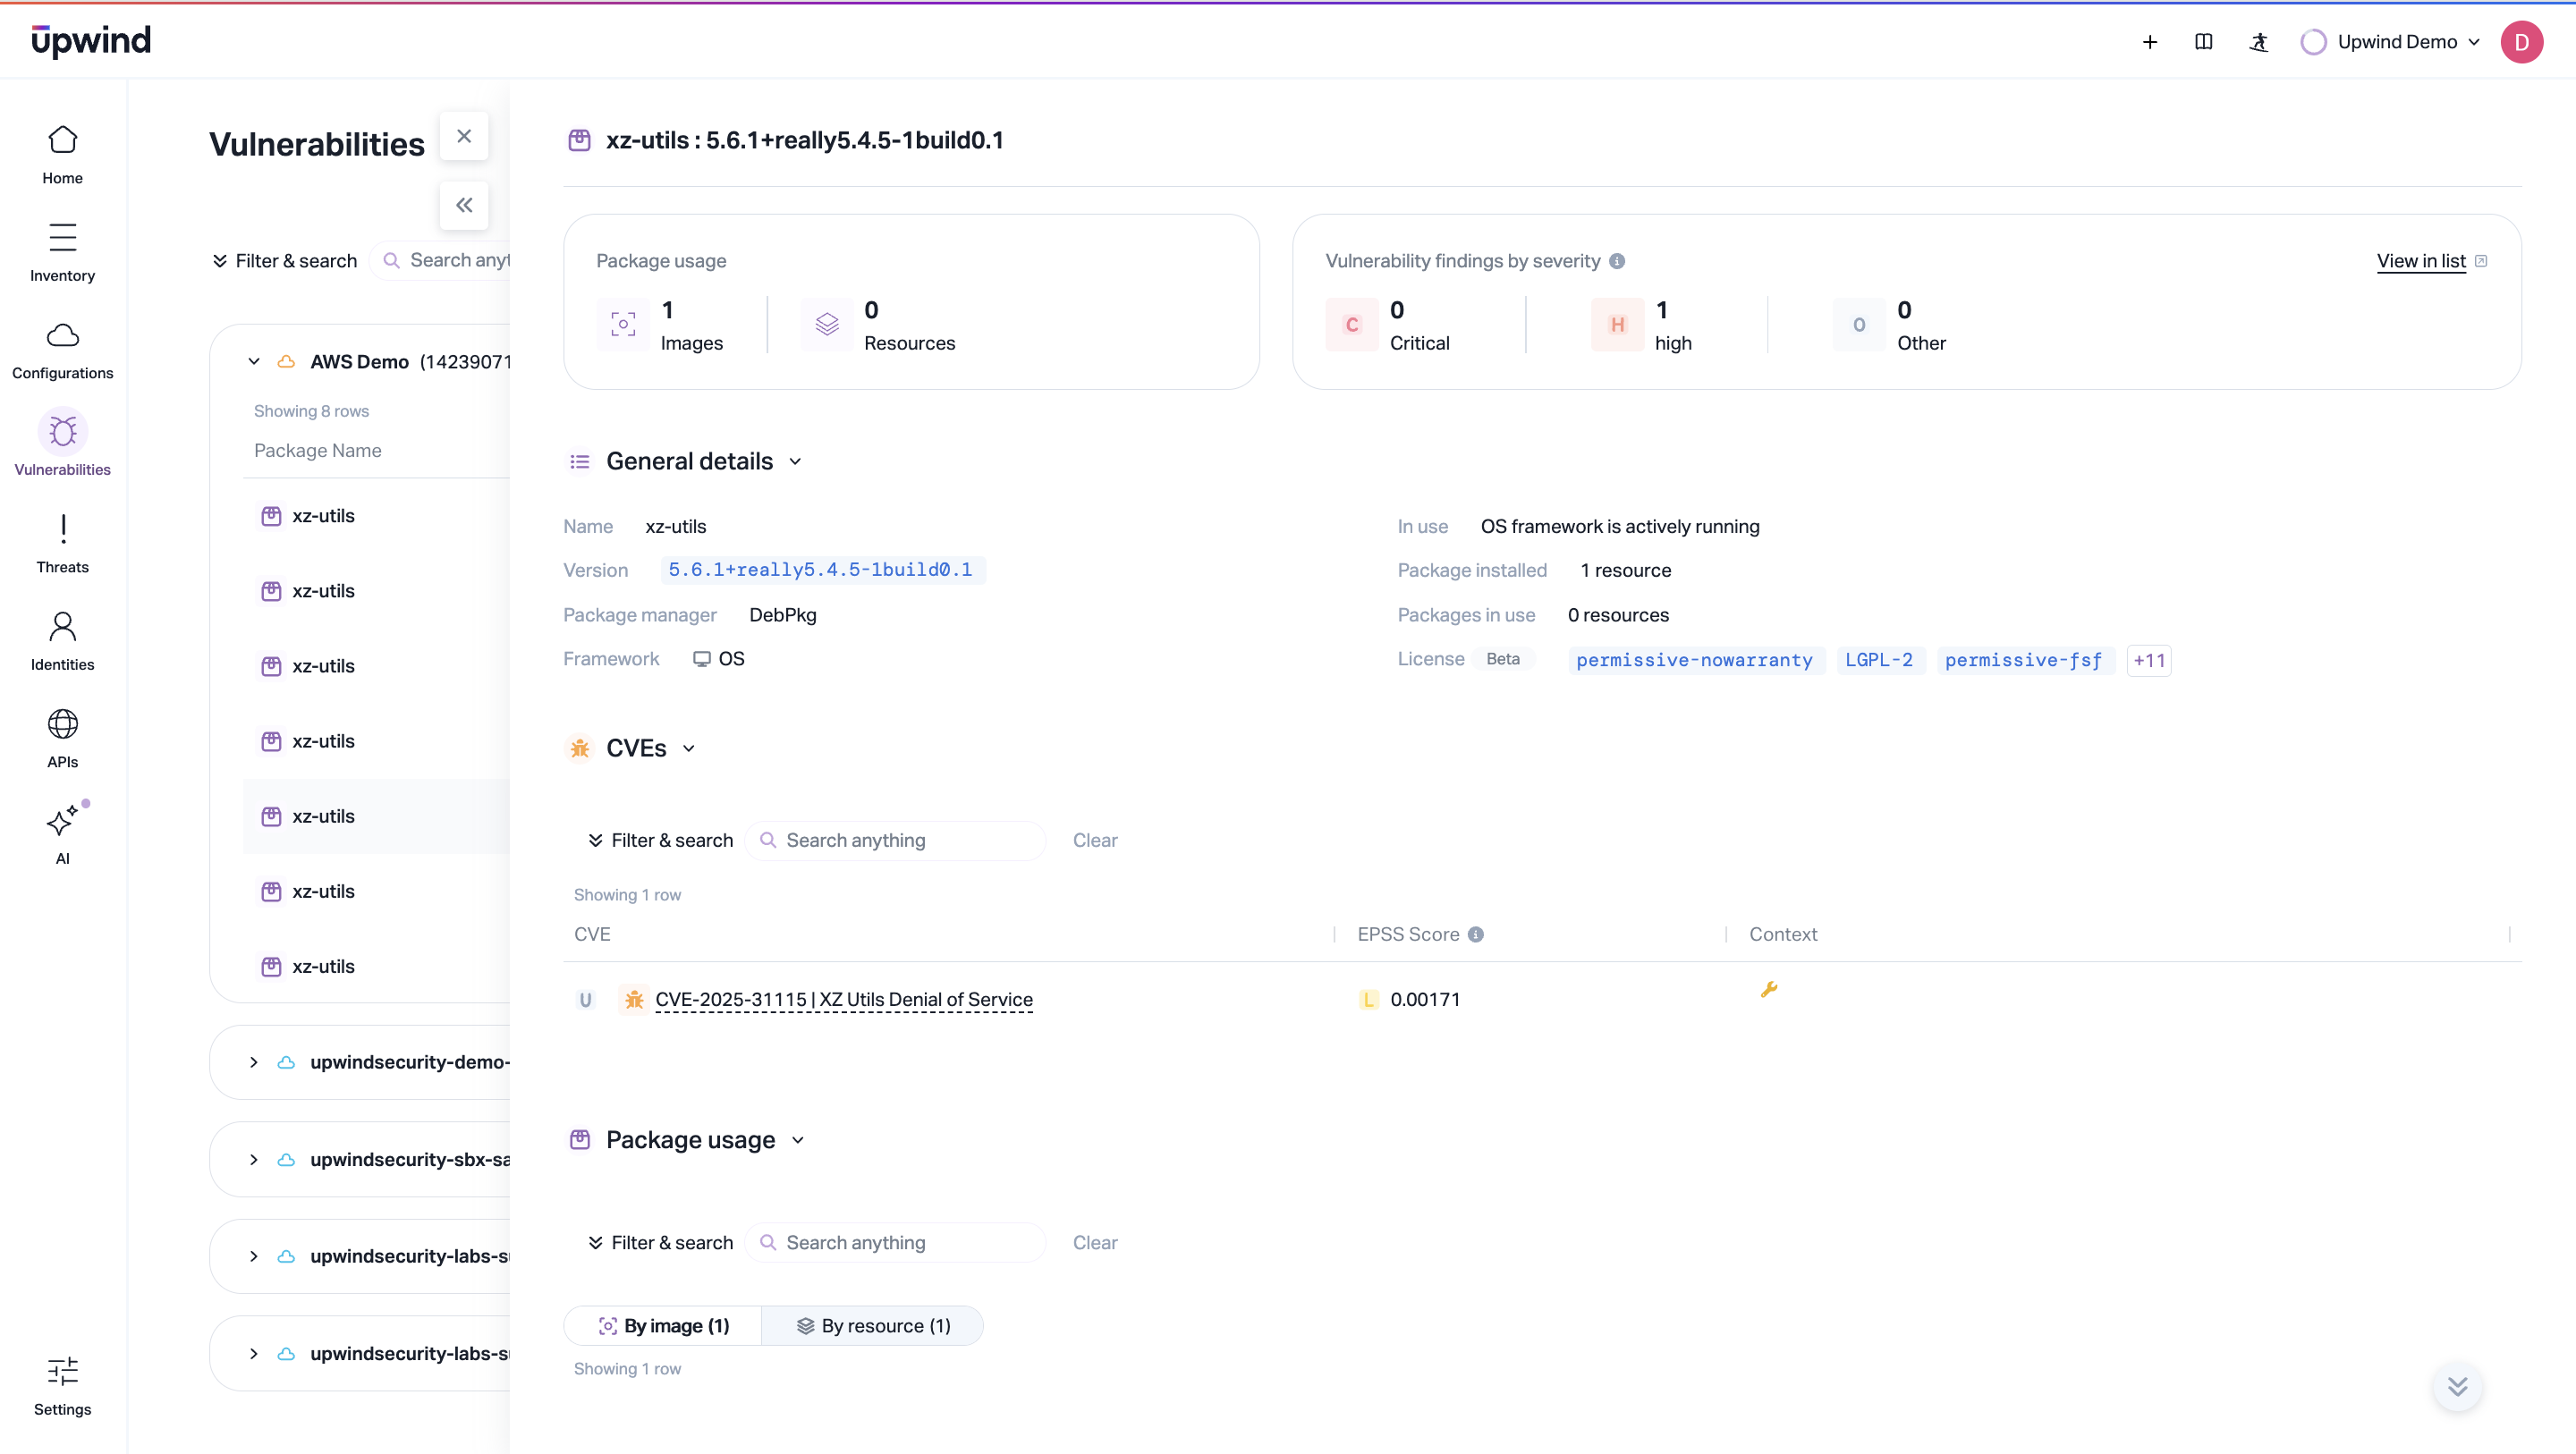Screen dimensions: 2576x1454
Task: Open the View in list link
Action: (2424, 261)
